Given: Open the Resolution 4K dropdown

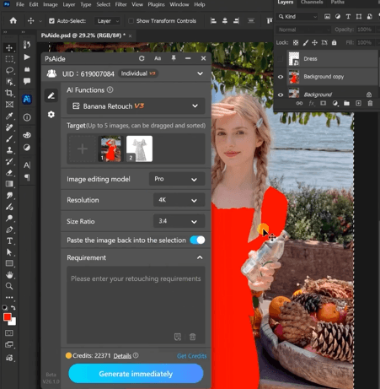Looking at the screenshot, I should pyautogui.click(x=179, y=200).
